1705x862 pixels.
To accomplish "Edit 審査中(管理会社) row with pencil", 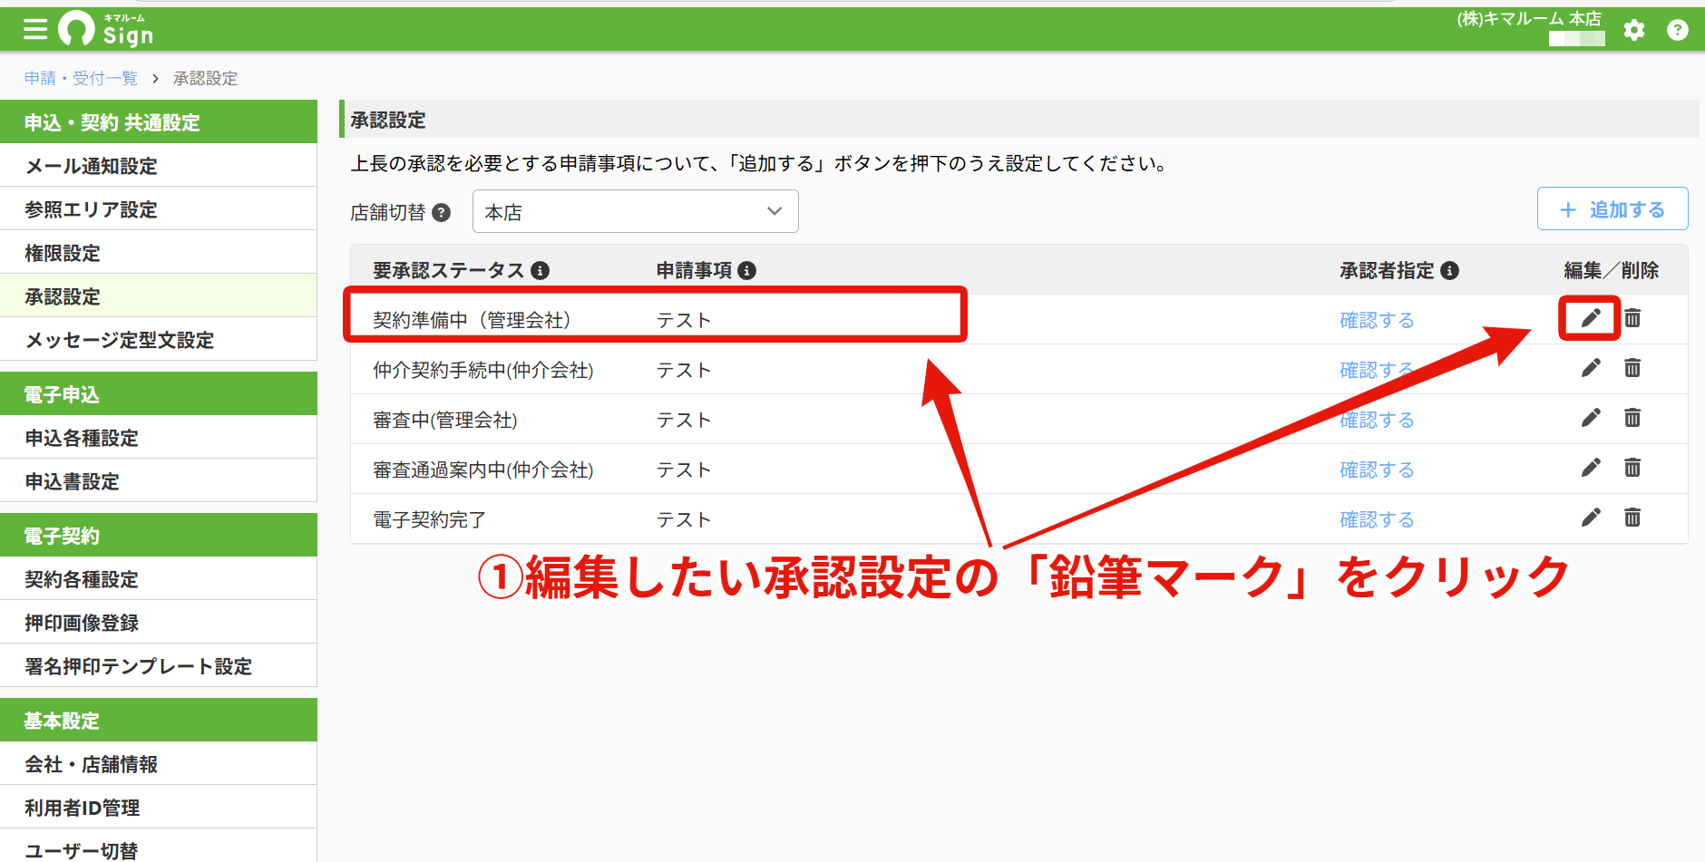I will coord(1591,418).
